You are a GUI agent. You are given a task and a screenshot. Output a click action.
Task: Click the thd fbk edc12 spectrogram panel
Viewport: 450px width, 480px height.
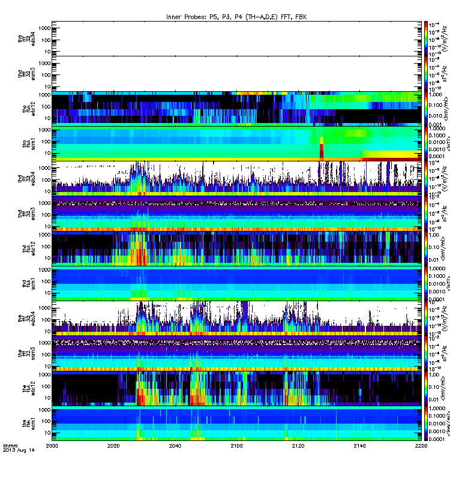236,248
